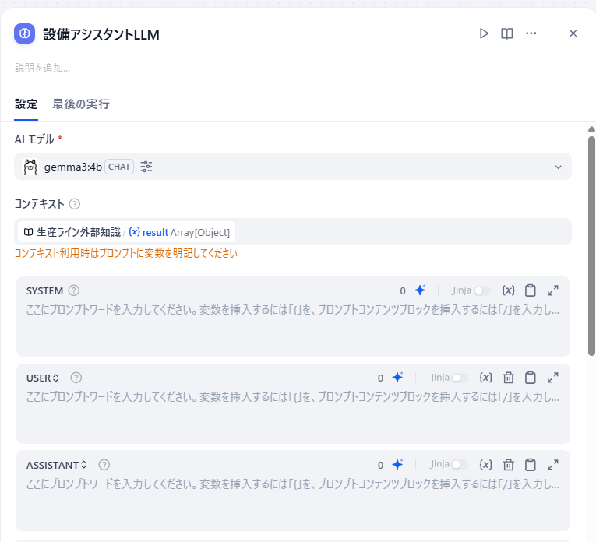This screenshot has width=596, height=542.
Task: Open model parameter sliders icon
Action: [146, 167]
